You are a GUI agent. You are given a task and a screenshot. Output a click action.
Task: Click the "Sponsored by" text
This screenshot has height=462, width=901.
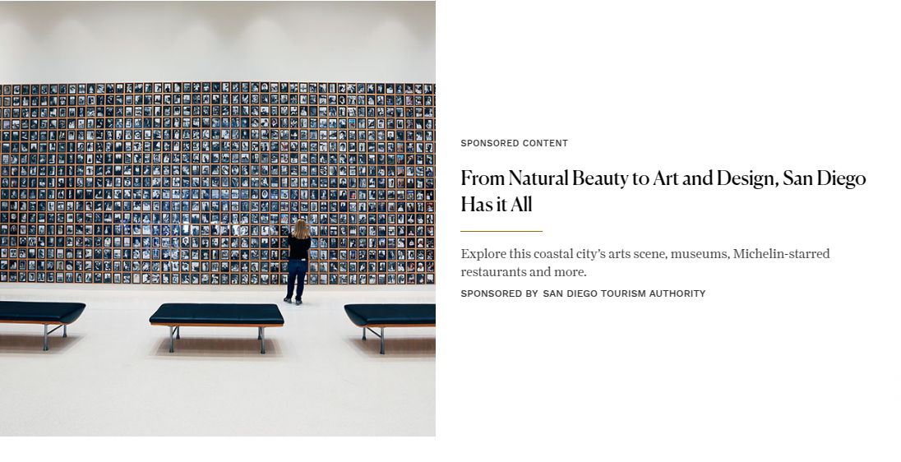click(499, 293)
